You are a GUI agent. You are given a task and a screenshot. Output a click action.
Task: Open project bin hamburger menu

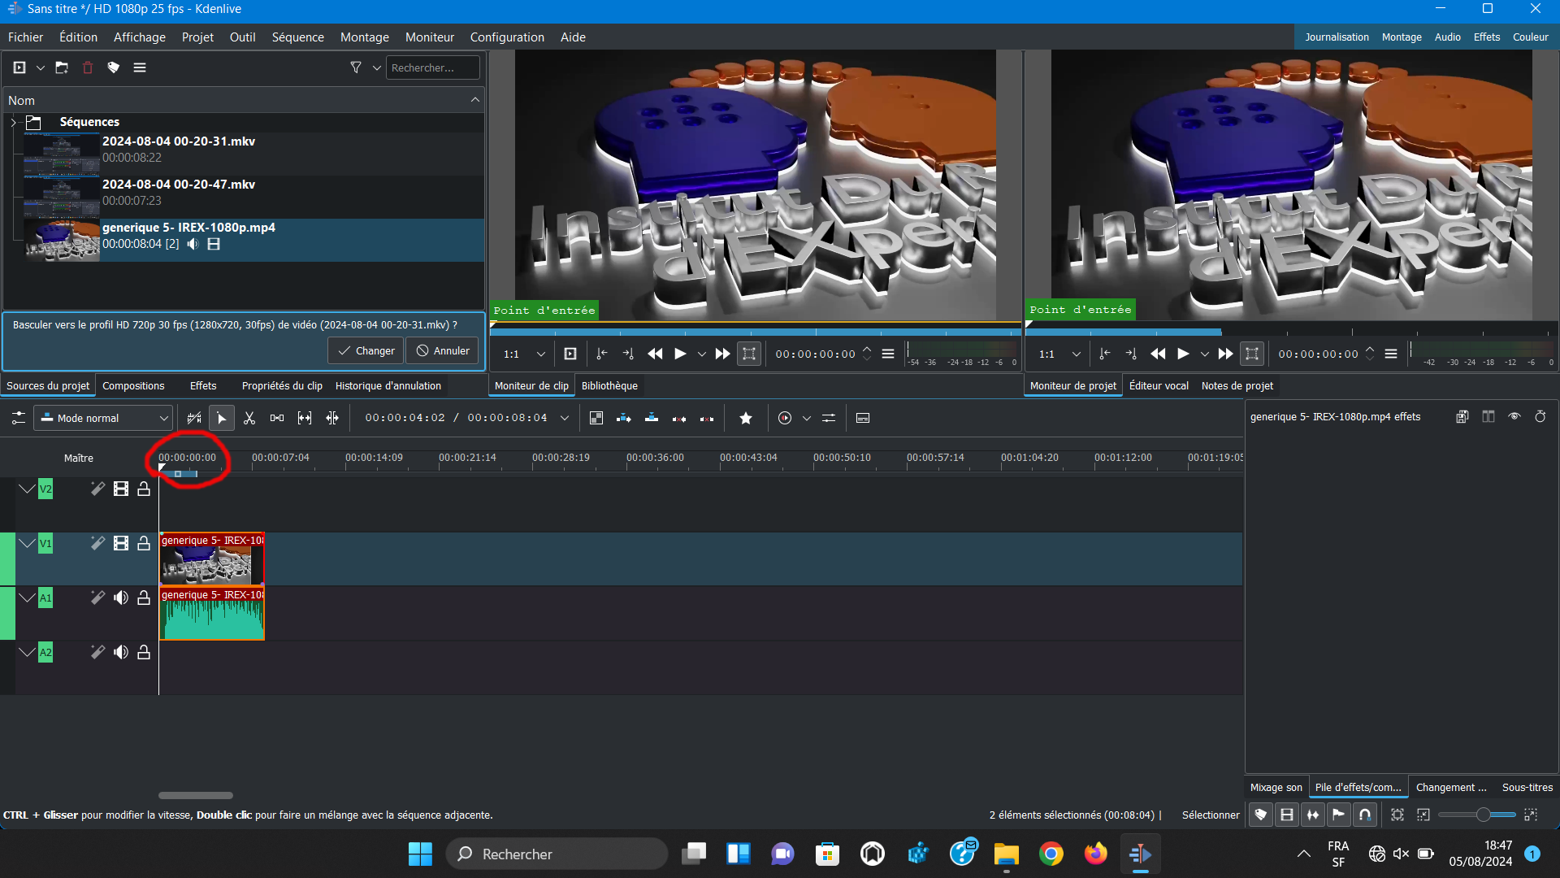pyautogui.click(x=140, y=67)
